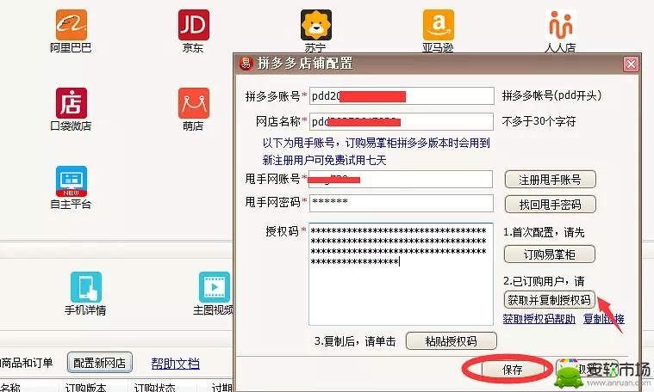
Task: Click the 获取并复制授权码 button
Action: click(x=550, y=300)
